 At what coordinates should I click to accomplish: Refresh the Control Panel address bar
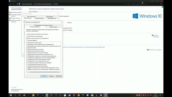128,4
